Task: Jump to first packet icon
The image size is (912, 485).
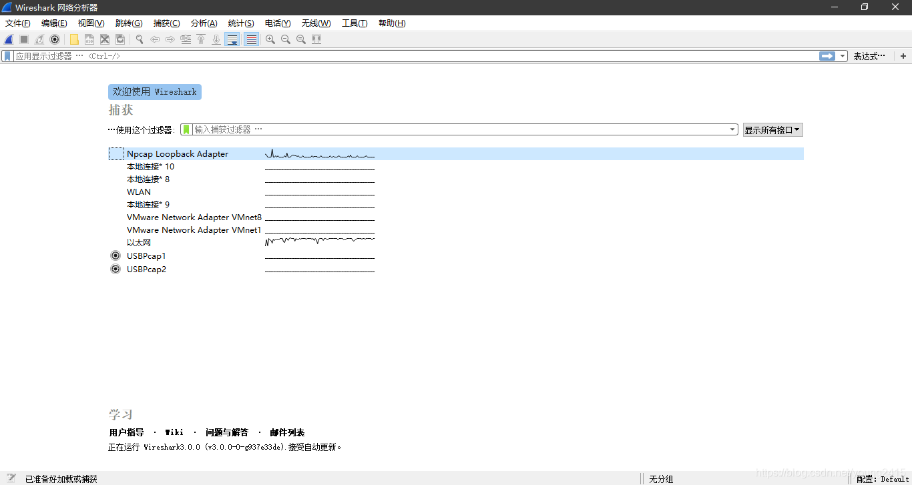Action: [x=201, y=39]
